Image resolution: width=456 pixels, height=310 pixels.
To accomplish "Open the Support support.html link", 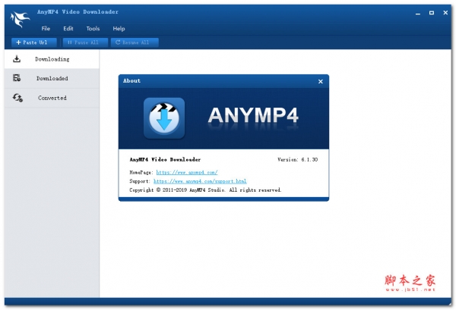I will pos(200,181).
